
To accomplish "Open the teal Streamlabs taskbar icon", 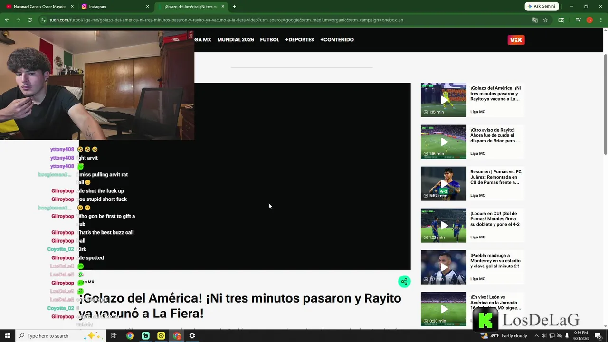I will pyautogui.click(x=146, y=336).
